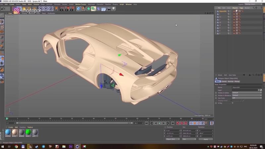Select the green Glass material sphere
This screenshot has height=149, width=265.
[28, 132]
